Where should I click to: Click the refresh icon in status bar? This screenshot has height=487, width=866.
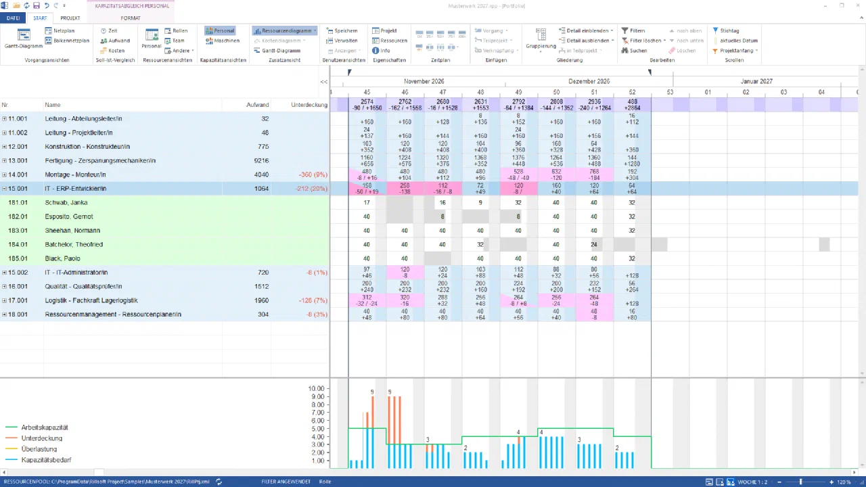coord(219,482)
